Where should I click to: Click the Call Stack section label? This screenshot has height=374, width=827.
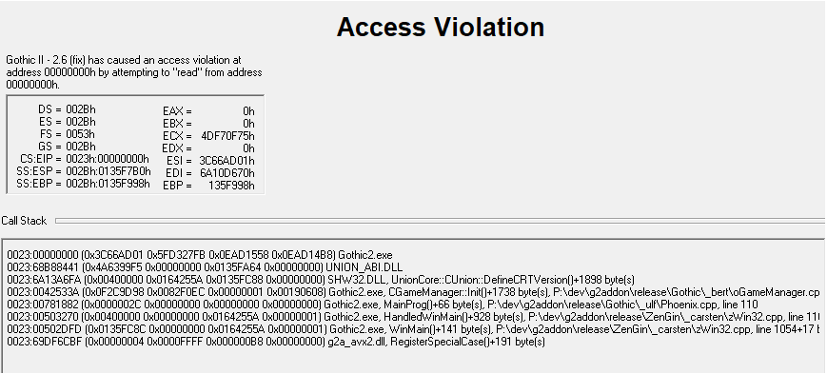[x=24, y=221]
